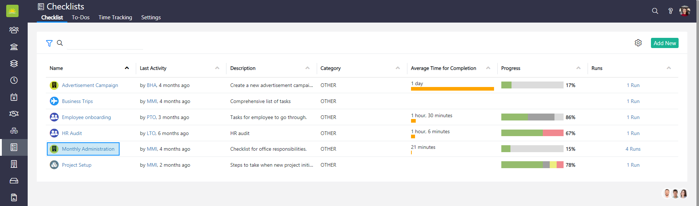Switch to the To-Dos tab
The width and height of the screenshot is (699, 206).
pos(80,17)
